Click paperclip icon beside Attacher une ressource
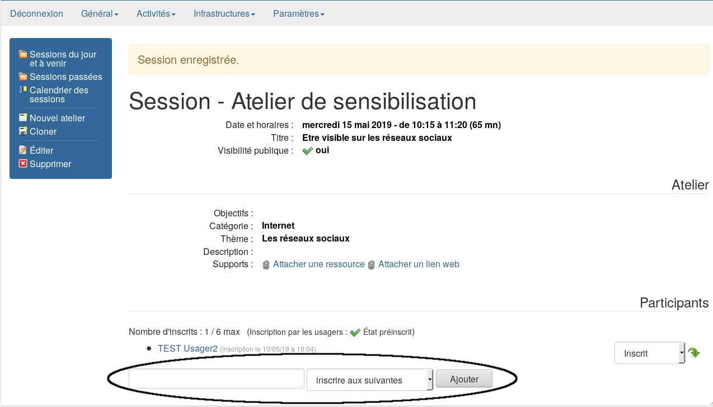This screenshot has height=407, width=713. click(x=266, y=264)
